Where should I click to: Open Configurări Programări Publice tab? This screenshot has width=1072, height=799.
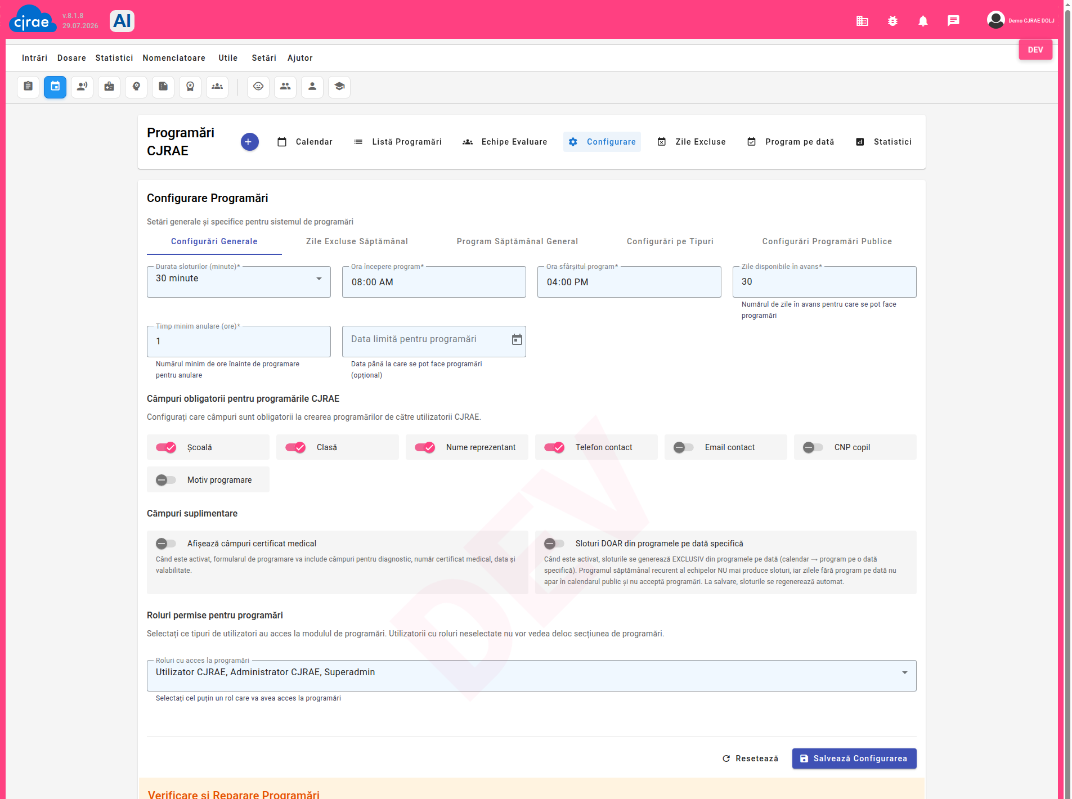tap(827, 241)
